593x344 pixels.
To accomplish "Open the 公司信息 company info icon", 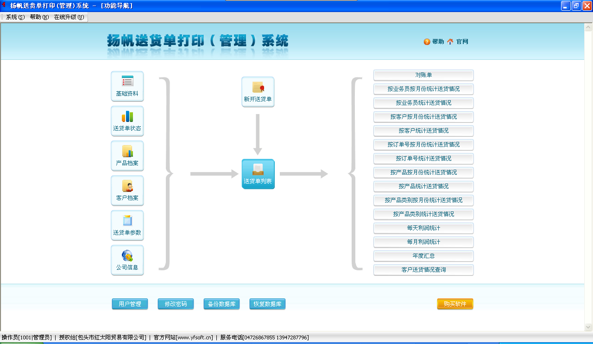I will pos(127,260).
